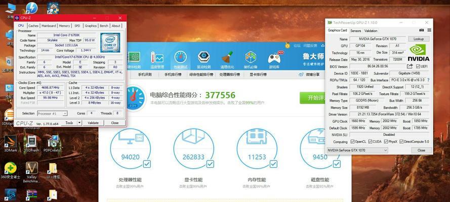Open the 处理器排行榜 sub-tab
The image size is (450, 202).
[x=229, y=75]
